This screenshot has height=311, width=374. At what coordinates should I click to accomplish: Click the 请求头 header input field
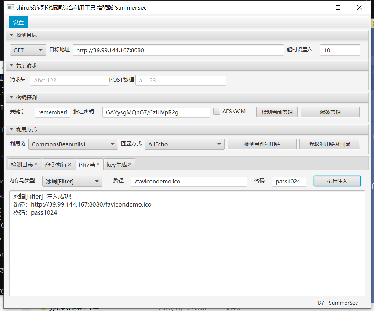pyautogui.click(x=69, y=80)
